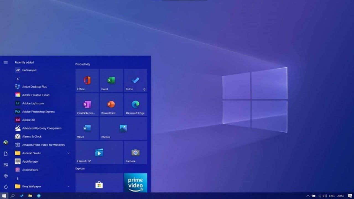This screenshot has width=354, height=199.
Task: Open the OneNote tile
Action: point(87,104)
